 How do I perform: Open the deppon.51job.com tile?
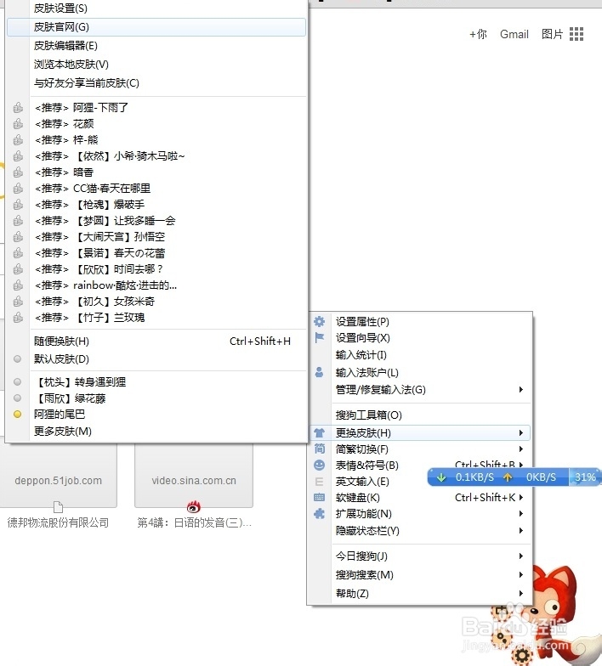click(58, 476)
